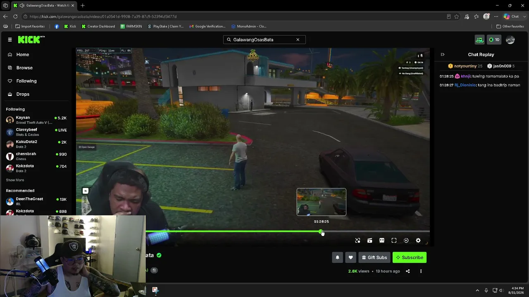Open a new browser tab
Image resolution: width=529 pixels, height=297 pixels.
point(83,5)
